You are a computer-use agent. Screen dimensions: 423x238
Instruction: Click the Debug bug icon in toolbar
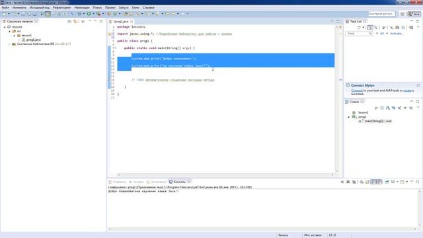pos(79,14)
